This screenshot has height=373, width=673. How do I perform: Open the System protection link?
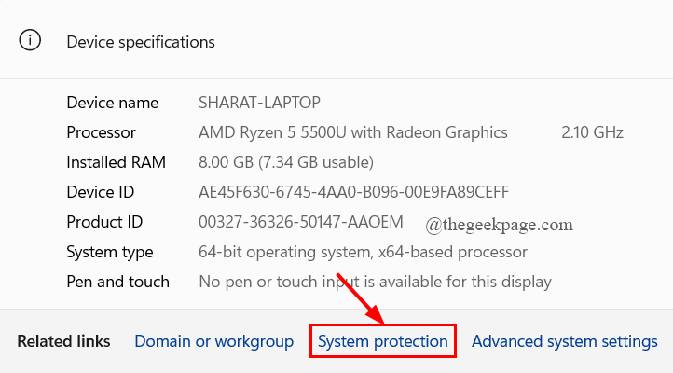[x=382, y=341]
